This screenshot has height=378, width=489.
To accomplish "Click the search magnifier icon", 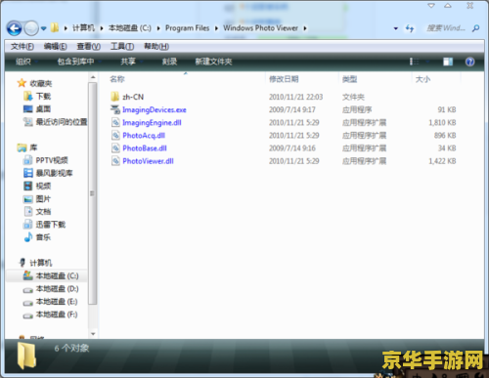I will [475, 28].
